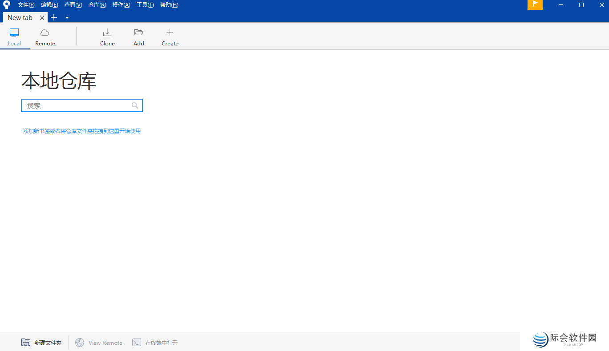Open the tab list dropdown arrow
The width and height of the screenshot is (609, 351).
click(67, 17)
